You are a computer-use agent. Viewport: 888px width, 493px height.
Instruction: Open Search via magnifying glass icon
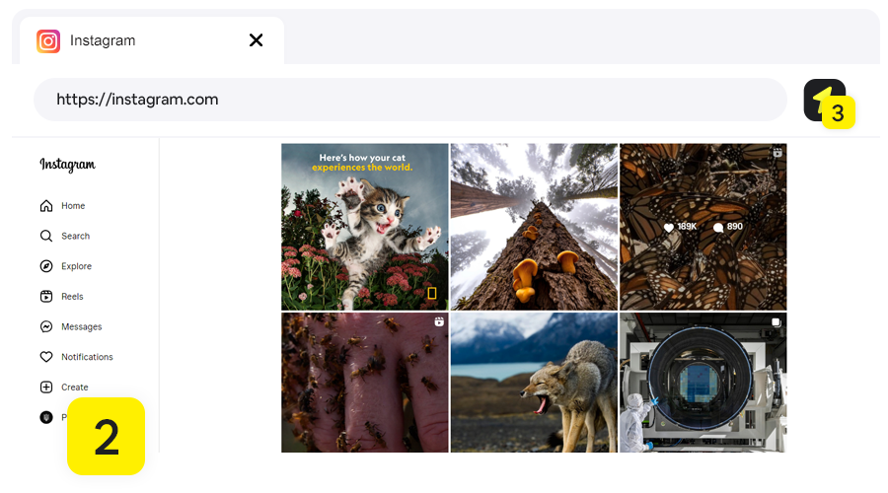46,237
